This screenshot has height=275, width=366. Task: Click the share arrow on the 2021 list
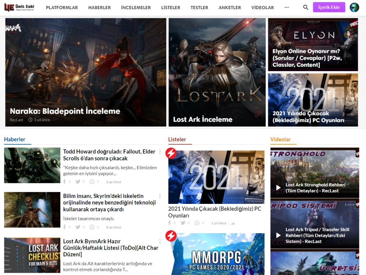pyautogui.click(x=233, y=224)
